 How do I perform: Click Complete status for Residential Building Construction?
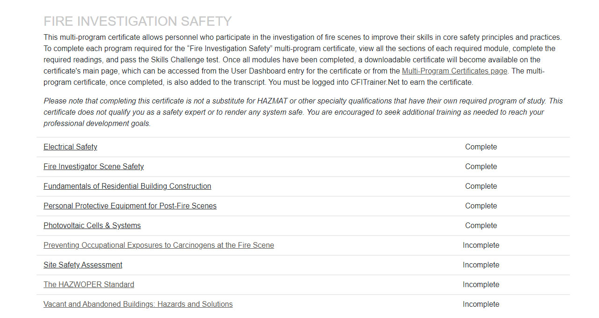pos(481,186)
